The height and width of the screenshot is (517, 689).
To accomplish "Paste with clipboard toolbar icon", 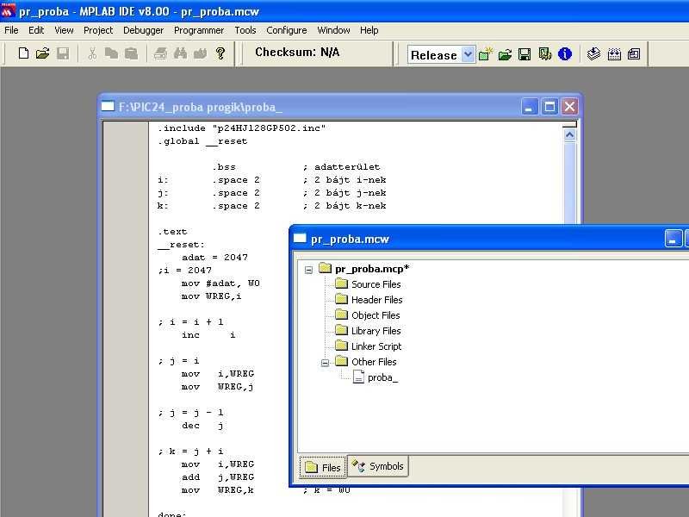I will (131, 53).
